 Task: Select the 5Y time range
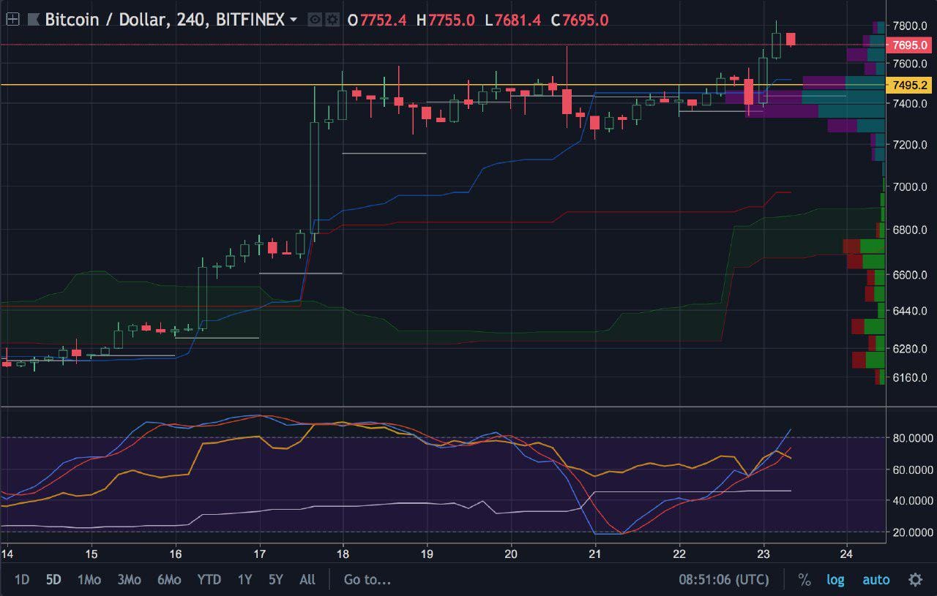tap(275, 580)
